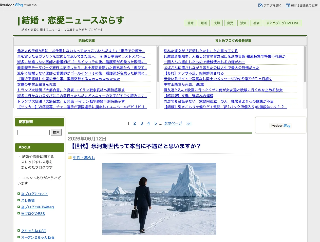Image resolution: width=320 pixels, height=242 pixels.
Task: Go to page 4 in pagination
Action: [149, 123]
